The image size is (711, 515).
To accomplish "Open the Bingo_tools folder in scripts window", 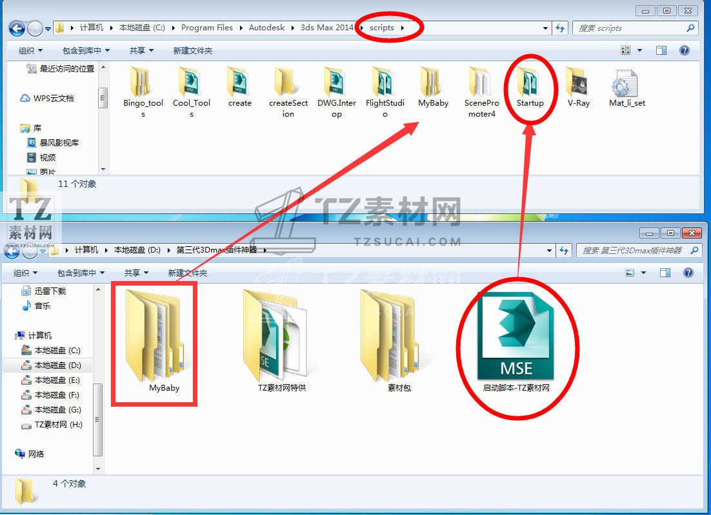I will (143, 92).
